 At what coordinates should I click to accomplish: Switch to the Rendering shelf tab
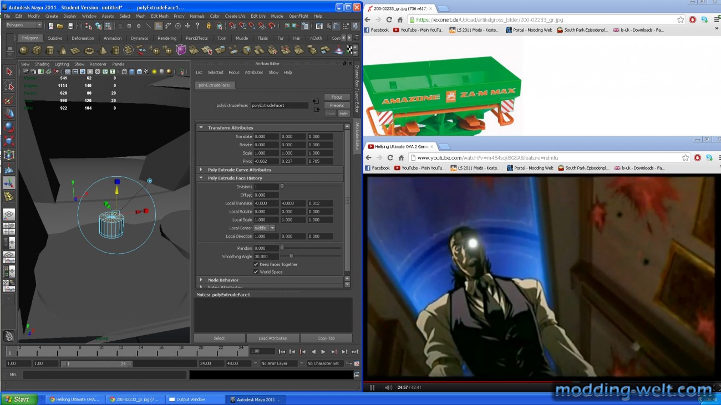click(166, 38)
